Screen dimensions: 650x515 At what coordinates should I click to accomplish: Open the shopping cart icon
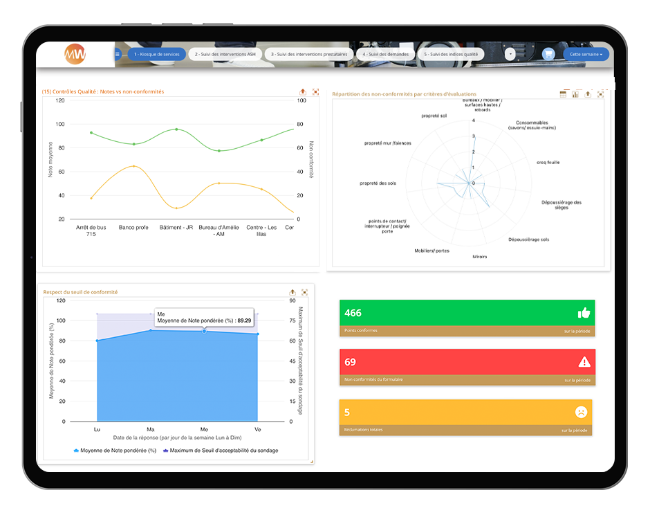pyautogui.click(x=548, y=54)
